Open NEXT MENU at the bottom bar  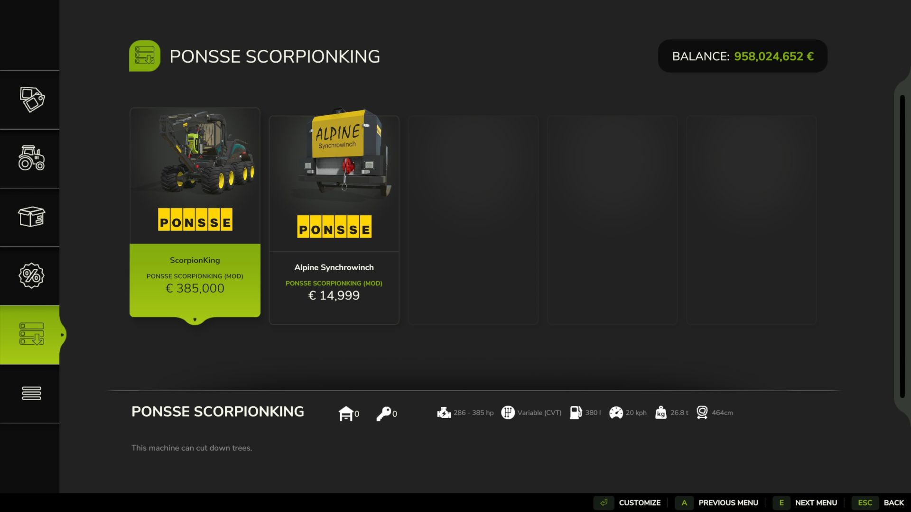pyautogui.click(x=815, y=503)
